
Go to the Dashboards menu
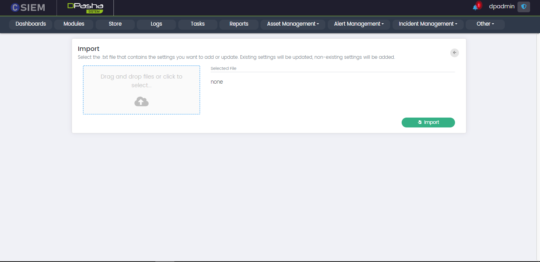click(x=31, y=24)
